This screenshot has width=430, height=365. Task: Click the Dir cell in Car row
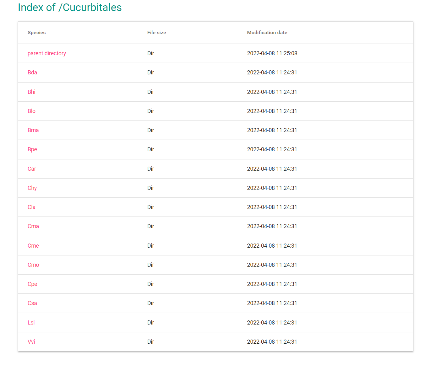tap(151, 169)
